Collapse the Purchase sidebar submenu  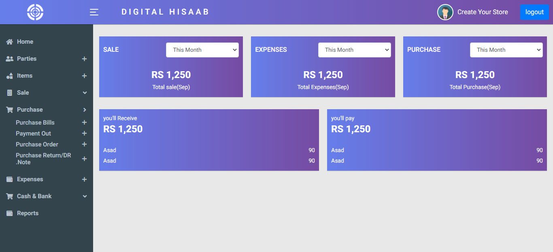click(85, 110)
